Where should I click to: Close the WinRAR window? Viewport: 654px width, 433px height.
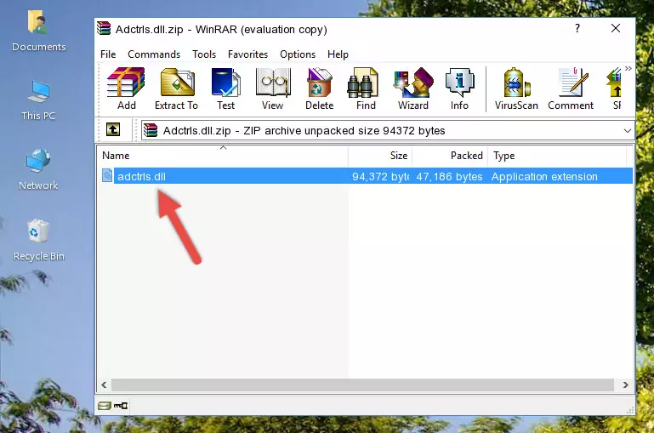(616, 28)
